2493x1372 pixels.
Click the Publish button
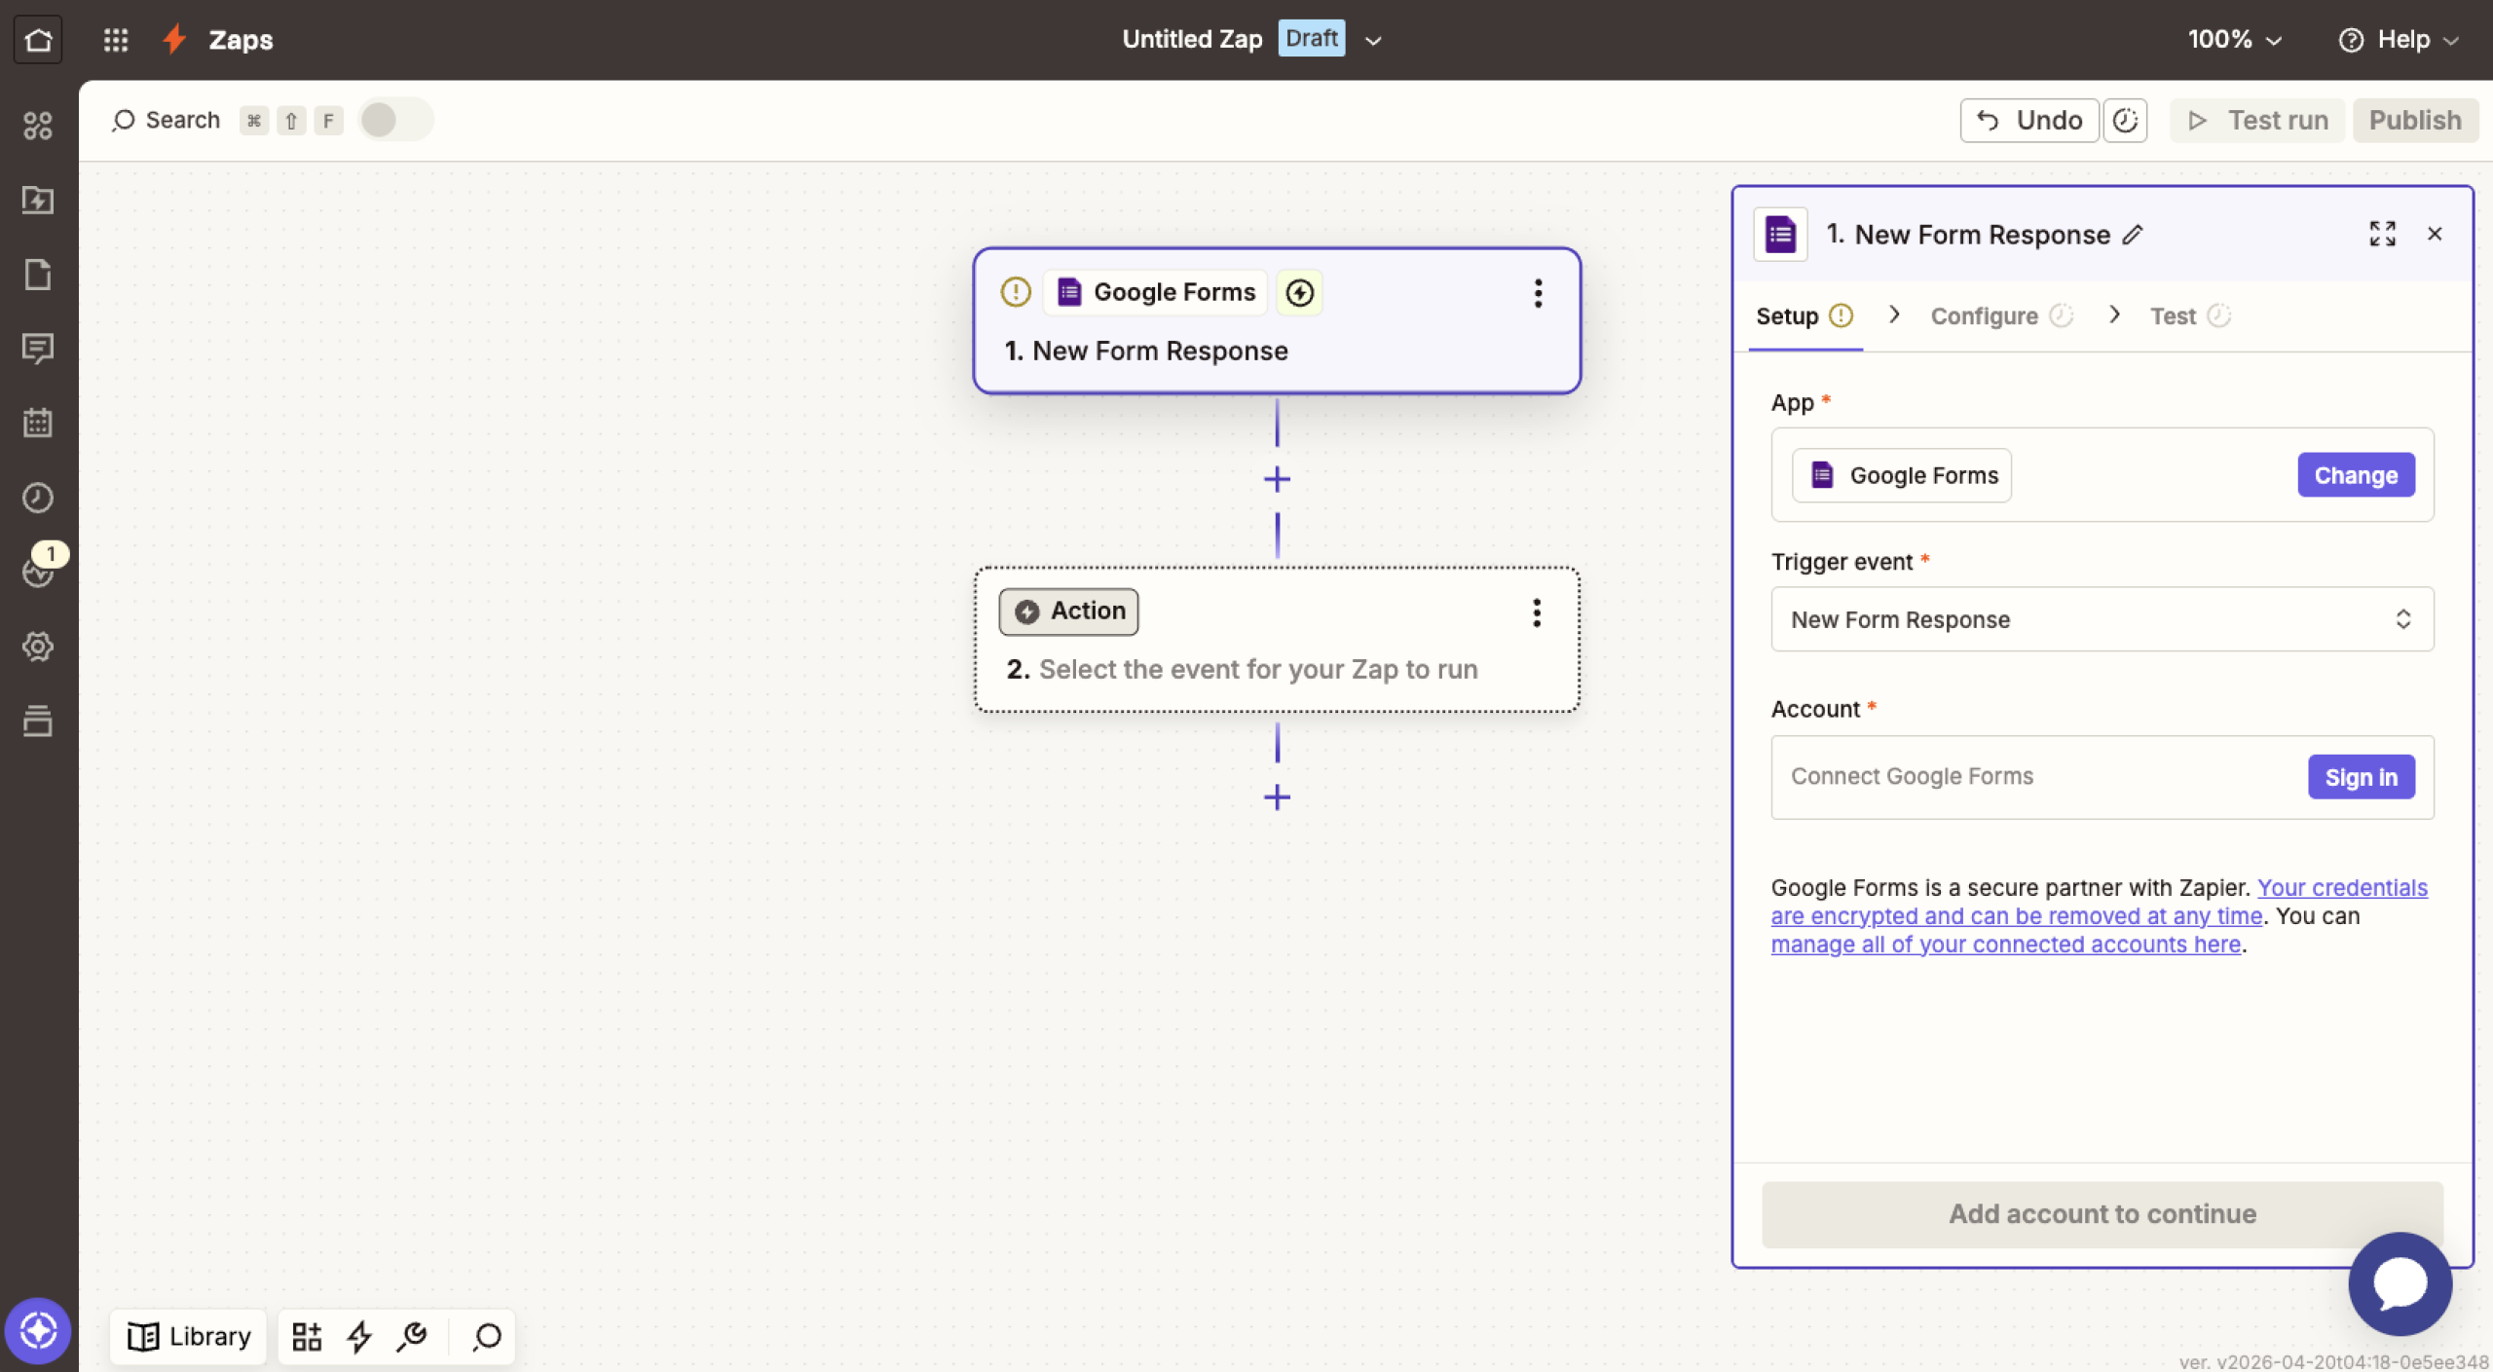2414,120
